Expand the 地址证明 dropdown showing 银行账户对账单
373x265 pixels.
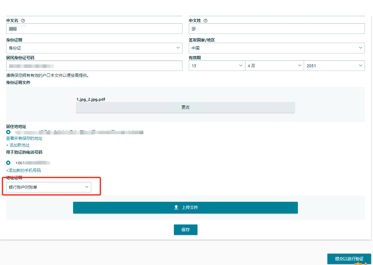(49, 187)
